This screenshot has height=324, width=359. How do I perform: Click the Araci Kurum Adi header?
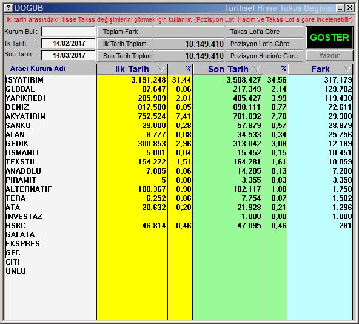[38, 69]
